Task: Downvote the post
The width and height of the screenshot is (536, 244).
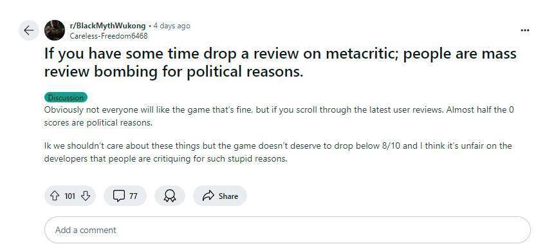Action: (x=86, y=196)
